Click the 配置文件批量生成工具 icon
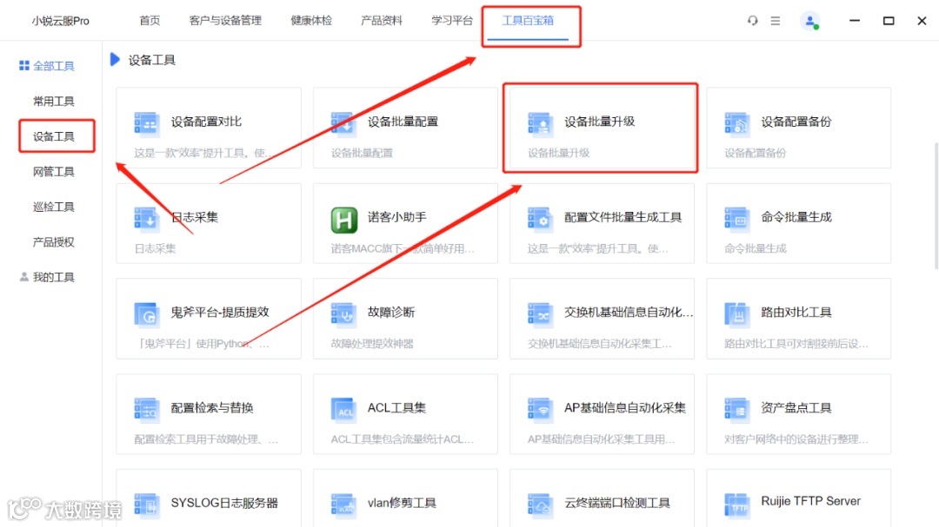The height and width of the screenshot is (527, 939). (x=540, y=219)
